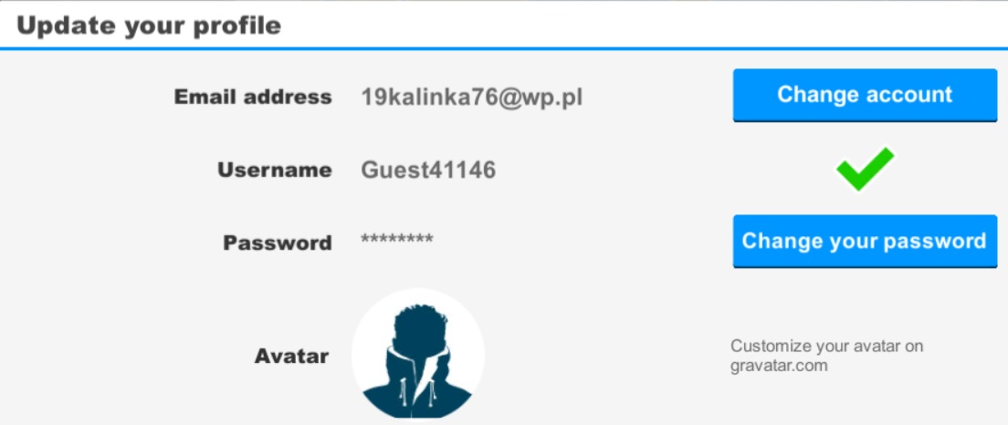This screenshot has height=425, width=1008.
Task: Open the gravatar.com link
Action: point(779,367)
